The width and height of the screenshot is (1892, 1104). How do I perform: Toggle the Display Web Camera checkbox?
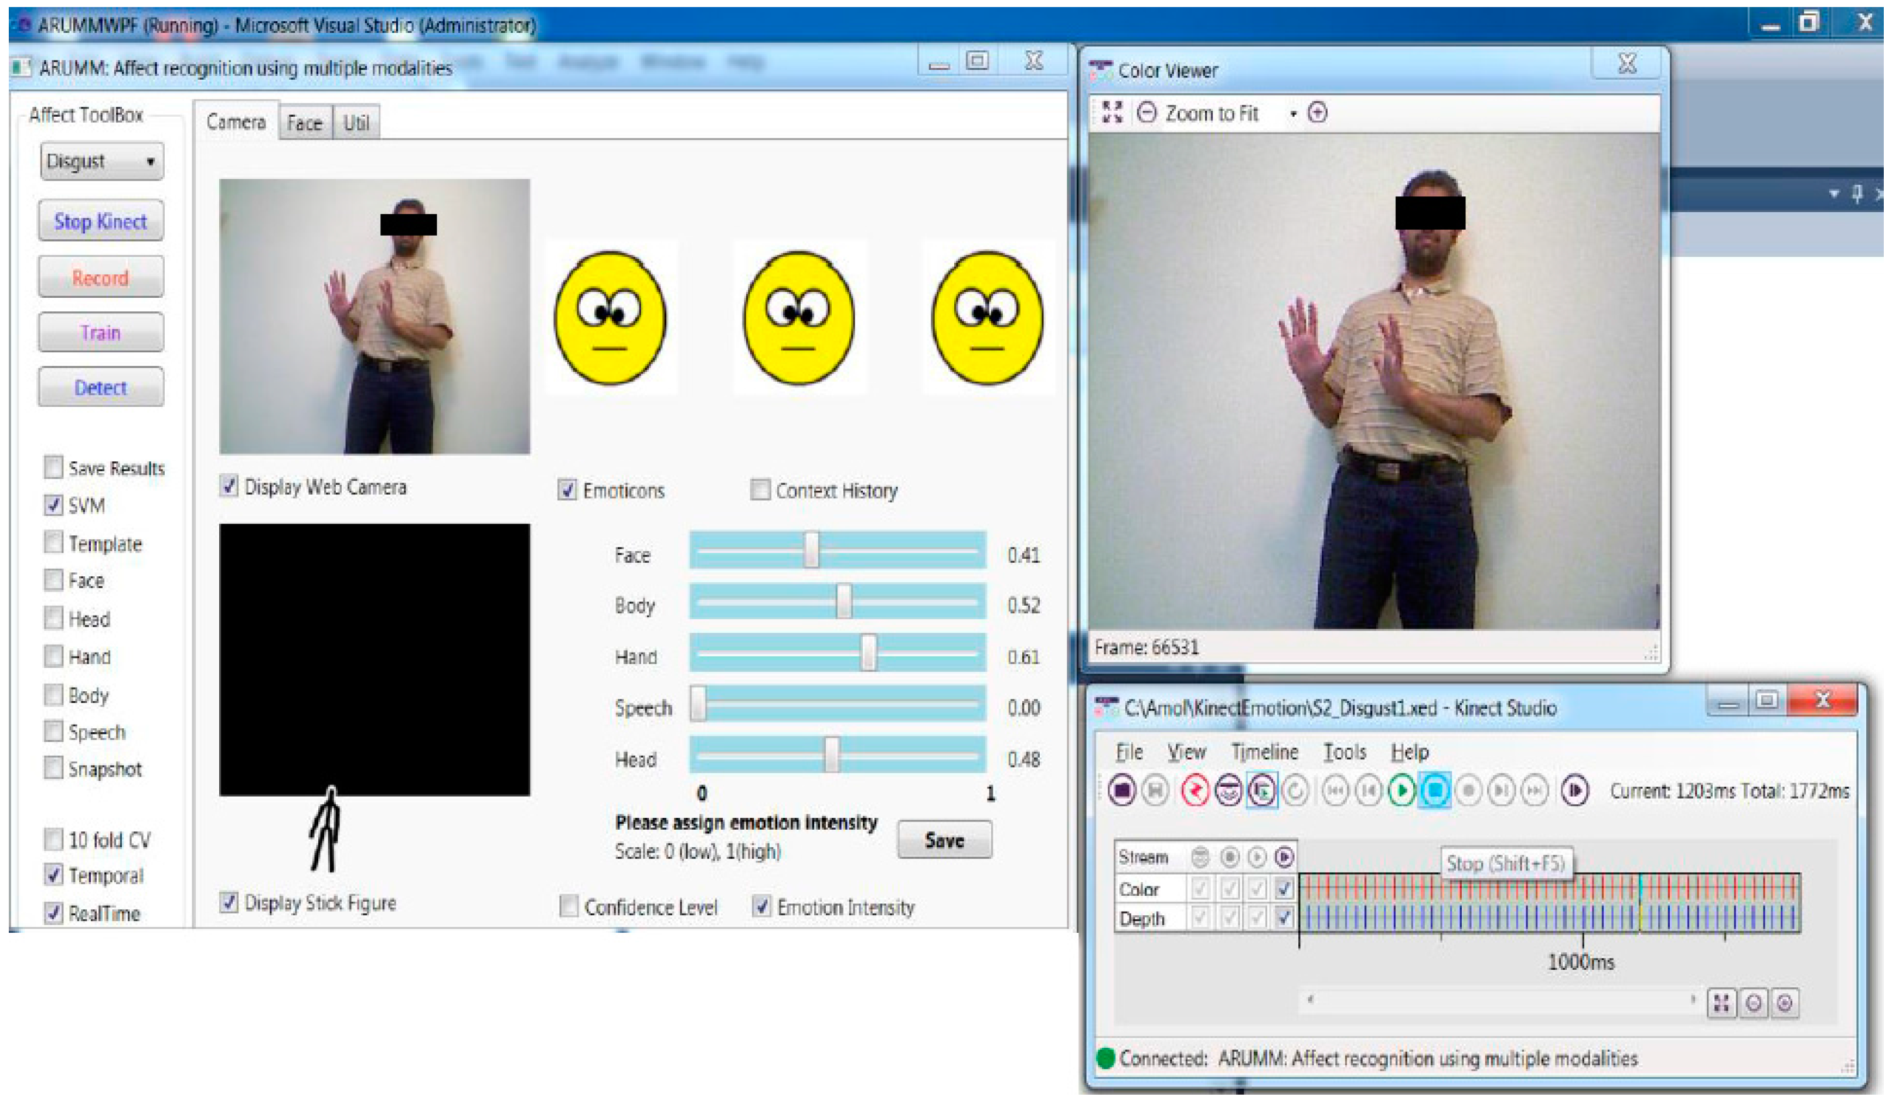click(x=229, y=486)
